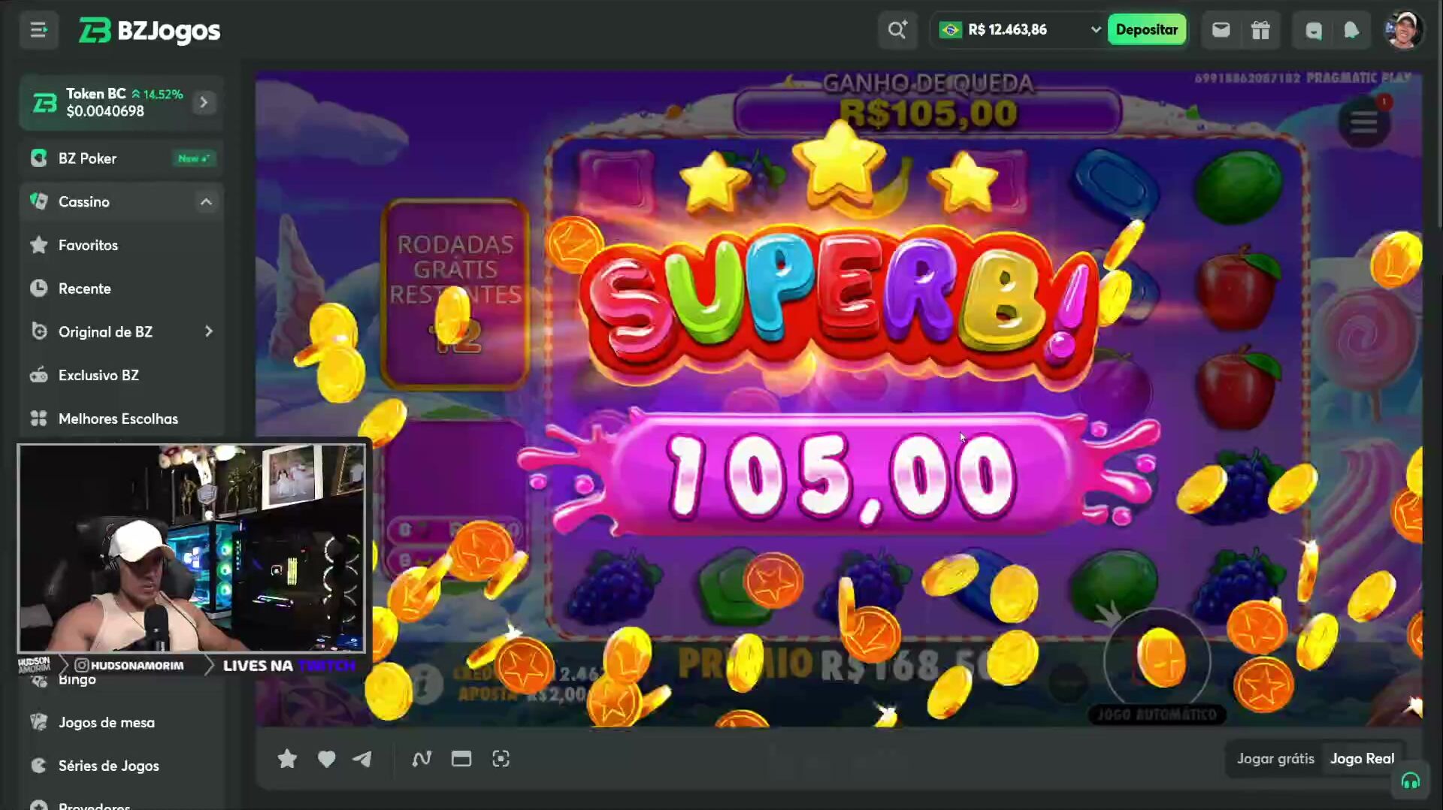Collapse the Cassino section chevron

(206, 201)
